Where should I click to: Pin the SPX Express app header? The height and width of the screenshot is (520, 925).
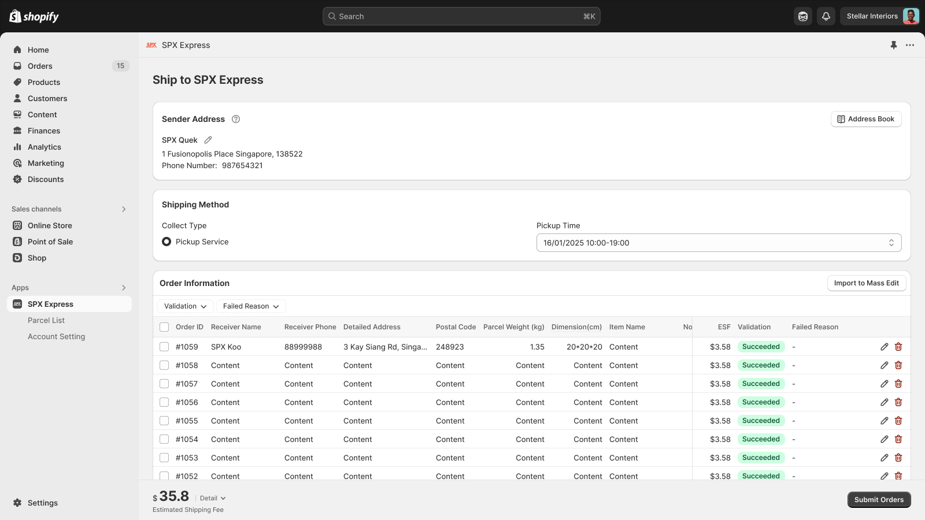click(x=893, y=44)
